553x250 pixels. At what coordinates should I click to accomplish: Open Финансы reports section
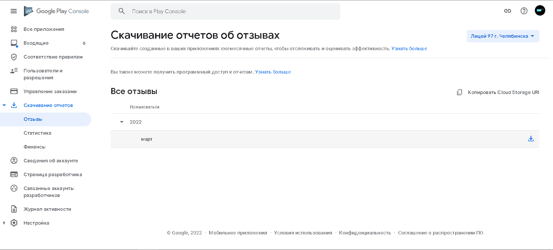click(35, 147)
